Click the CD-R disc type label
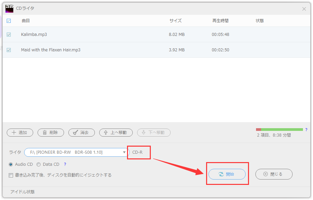Screen dimensions: 313x200 coord(137,152)
